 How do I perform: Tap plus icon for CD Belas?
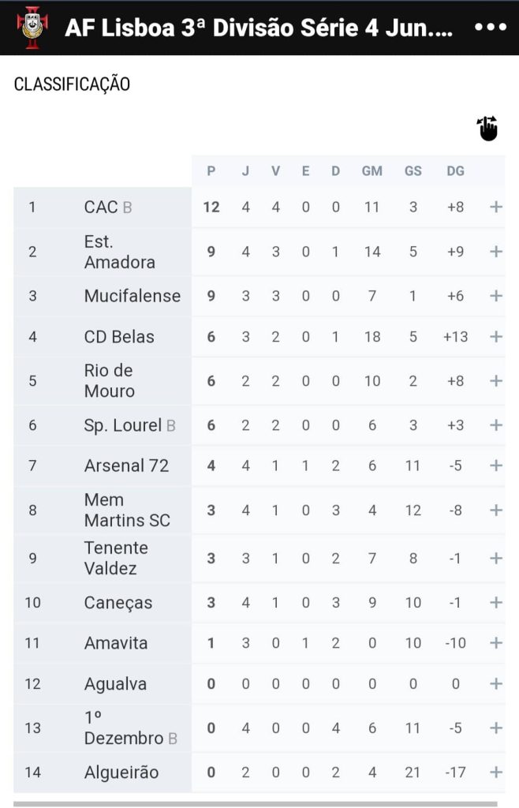click(496, 336)
